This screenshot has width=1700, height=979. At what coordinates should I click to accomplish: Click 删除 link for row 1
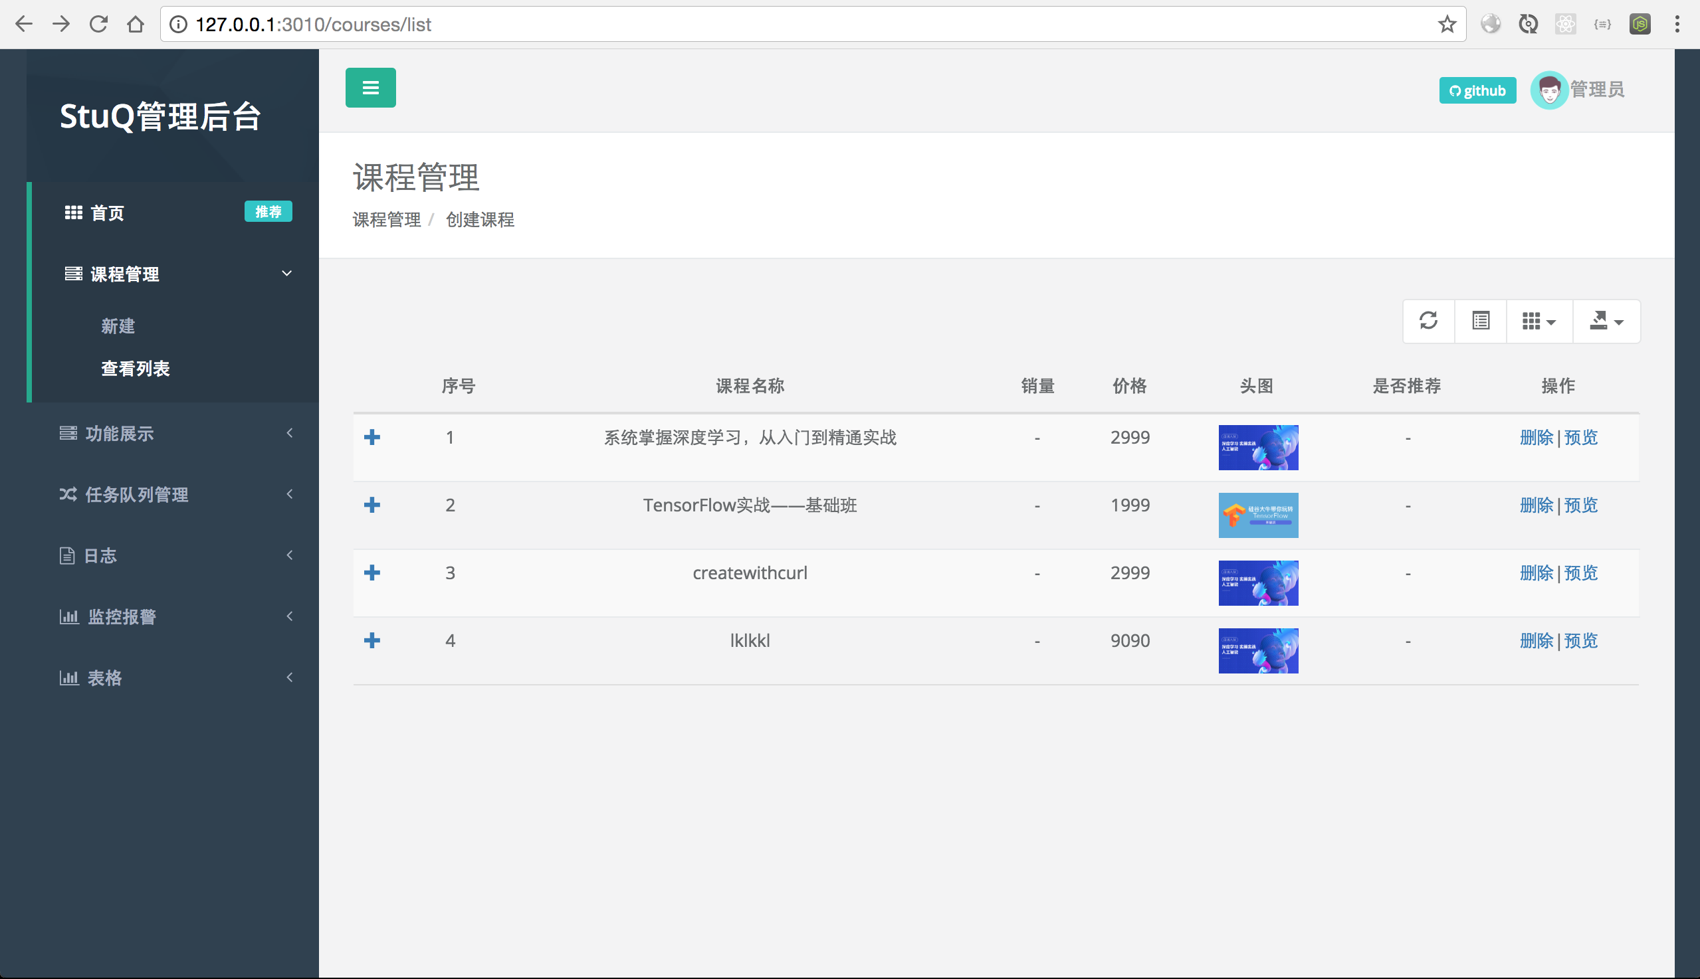pyautogui.click(x=1536, y=438)
